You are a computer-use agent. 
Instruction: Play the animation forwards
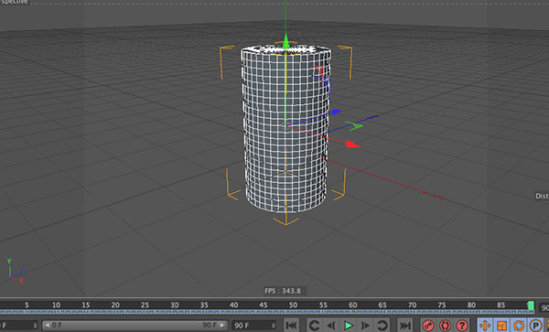[348, 326]
